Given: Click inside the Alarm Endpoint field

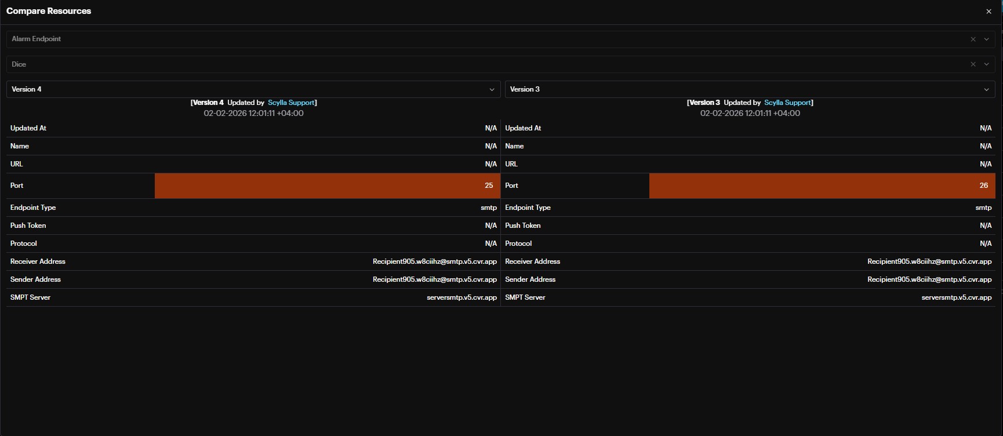Looking at the screenshot, I should tap(464, 39).
